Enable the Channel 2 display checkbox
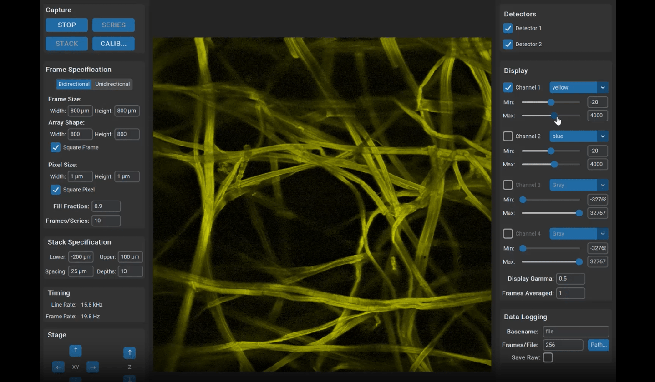655x382 pixels. pos(508,136)
